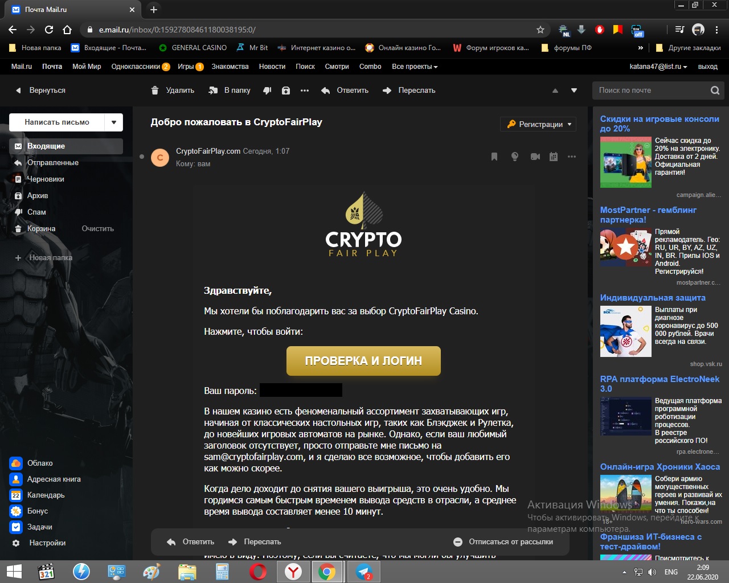
Task: Open Chrome's three-dot menu
Action: pyautogui.click(x=718, y=30)
